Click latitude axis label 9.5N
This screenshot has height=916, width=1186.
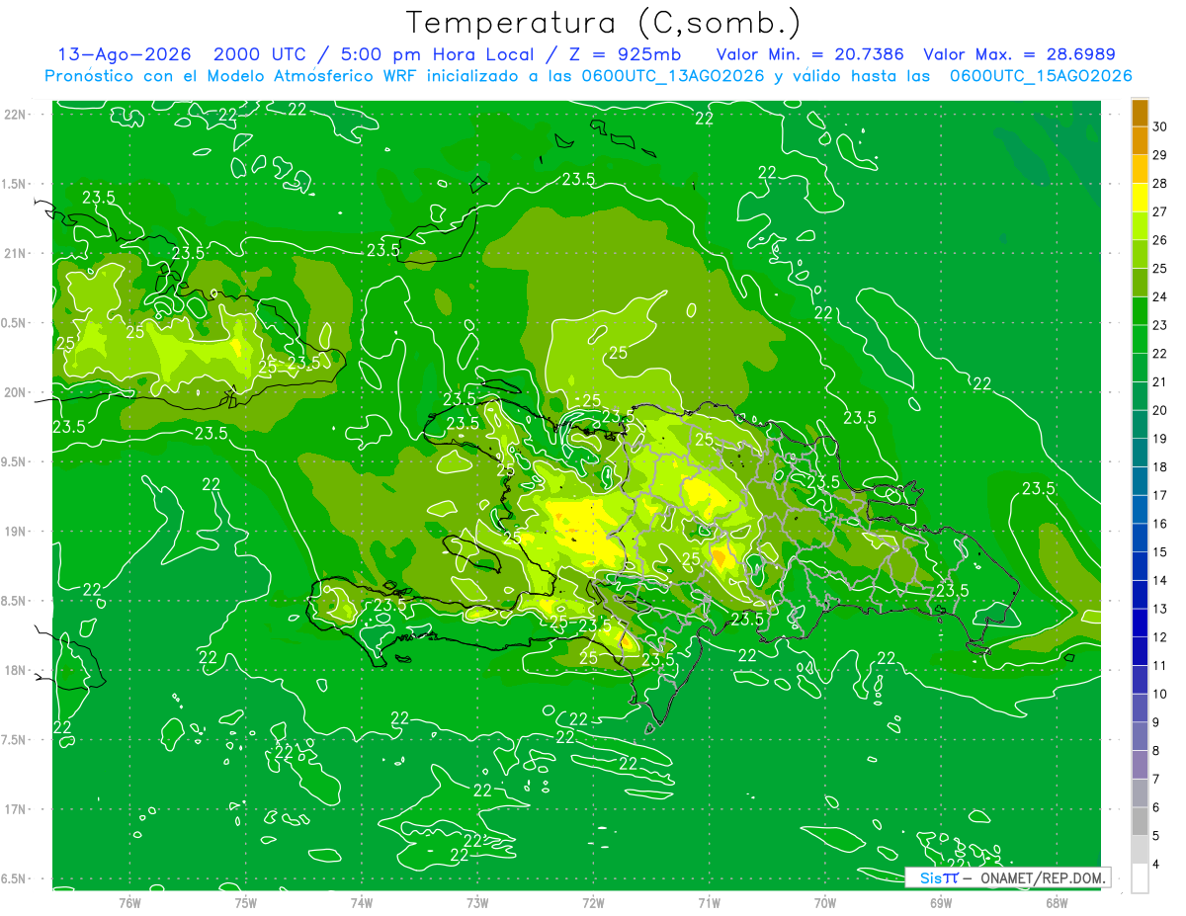[x=15, y=461]
